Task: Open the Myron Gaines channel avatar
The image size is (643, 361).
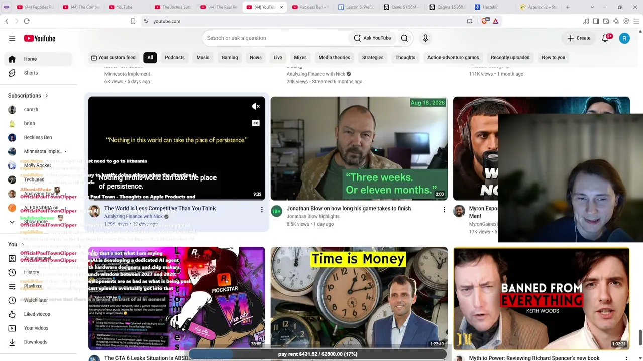Action: click(459, 211)
